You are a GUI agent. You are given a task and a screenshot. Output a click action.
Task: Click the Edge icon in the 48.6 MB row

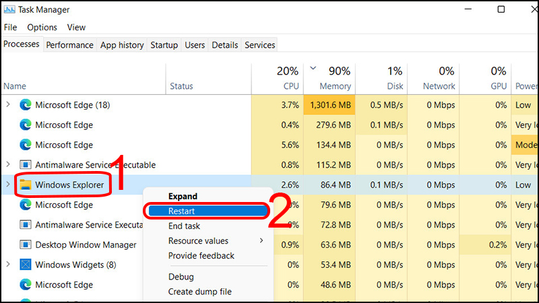(x=26, y=284)
